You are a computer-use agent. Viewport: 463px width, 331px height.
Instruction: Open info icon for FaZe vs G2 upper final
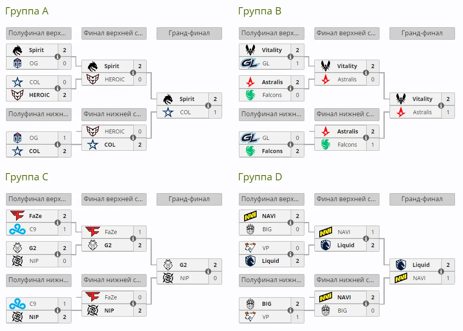coord(133,238)
